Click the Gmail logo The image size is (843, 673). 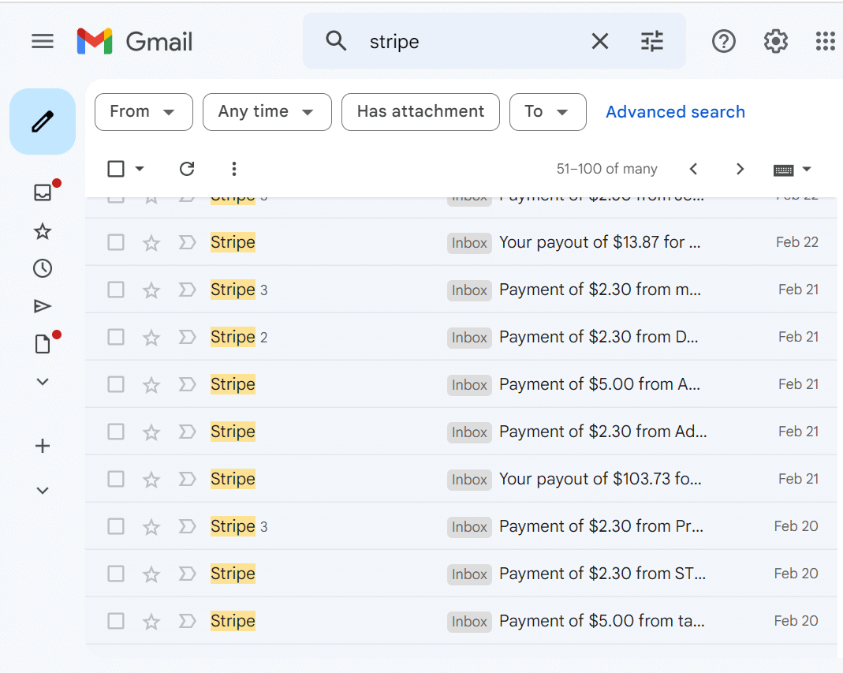(134, 42)
